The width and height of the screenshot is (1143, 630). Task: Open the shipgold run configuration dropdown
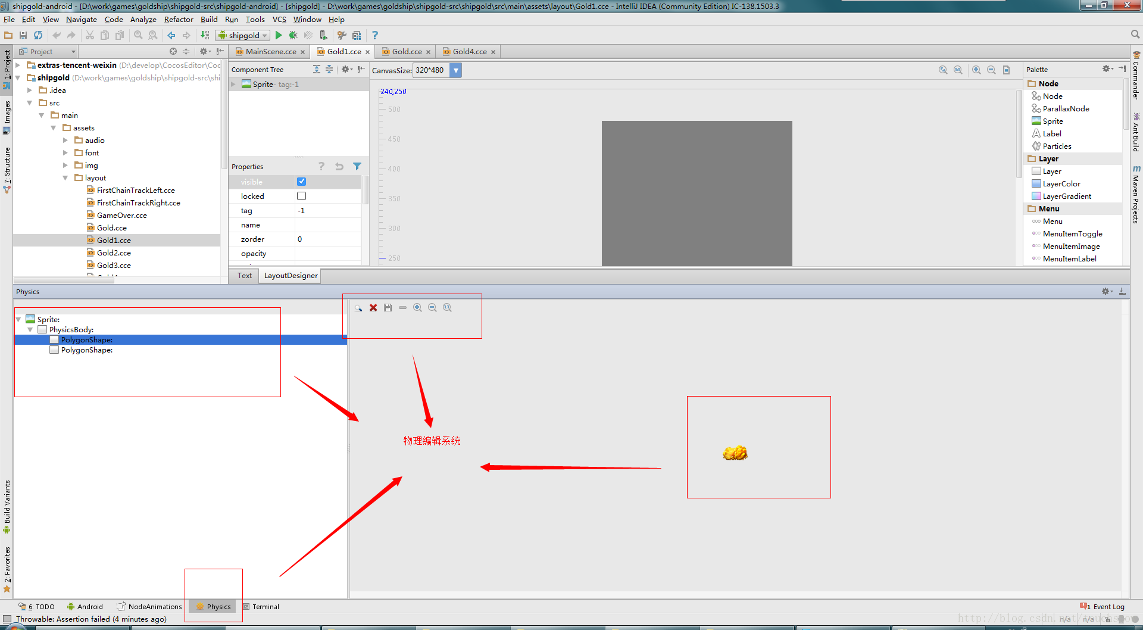click(x=243, y=36)
